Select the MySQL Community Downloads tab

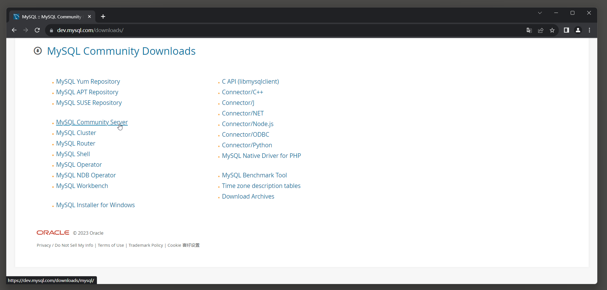(x=52, y=17)
